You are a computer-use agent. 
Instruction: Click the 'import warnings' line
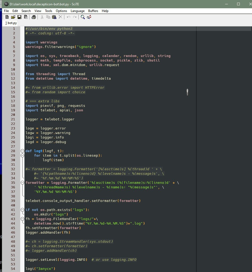click(41, 42)
